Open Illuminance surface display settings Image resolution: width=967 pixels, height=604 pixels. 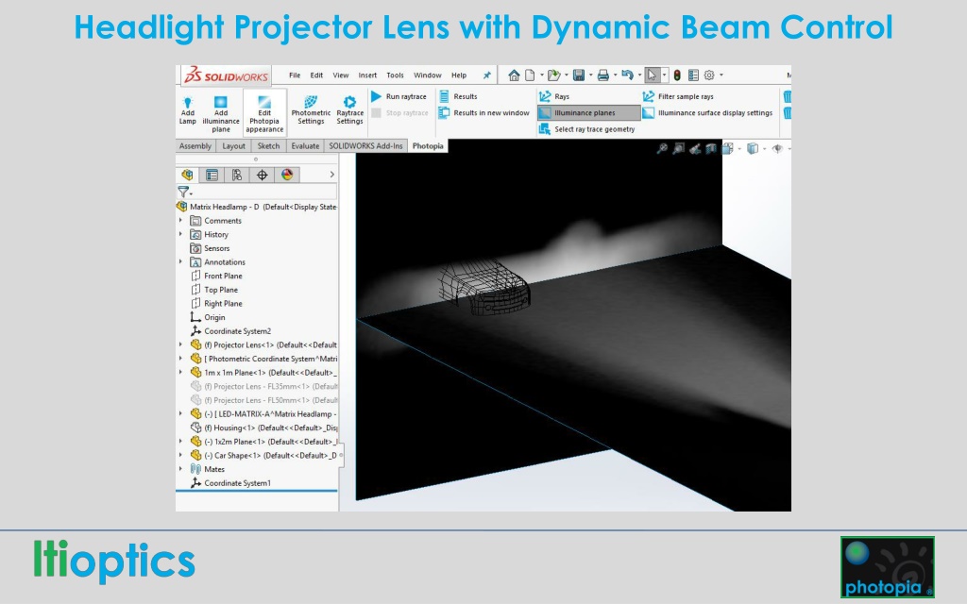[x=707, y=113]
